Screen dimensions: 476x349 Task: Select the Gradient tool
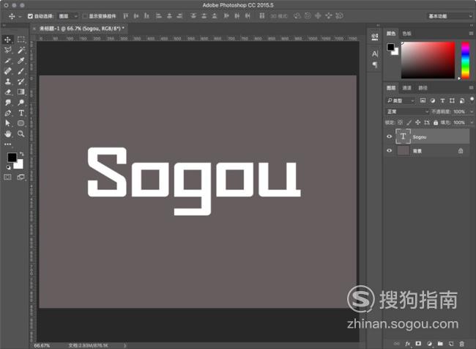click(21, 92)
